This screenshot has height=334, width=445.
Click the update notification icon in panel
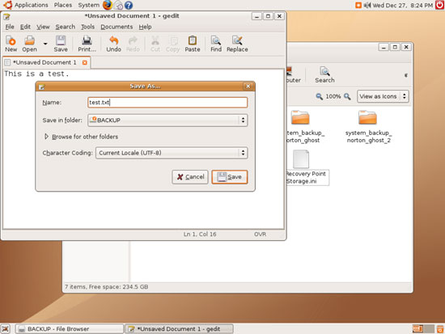358,5
